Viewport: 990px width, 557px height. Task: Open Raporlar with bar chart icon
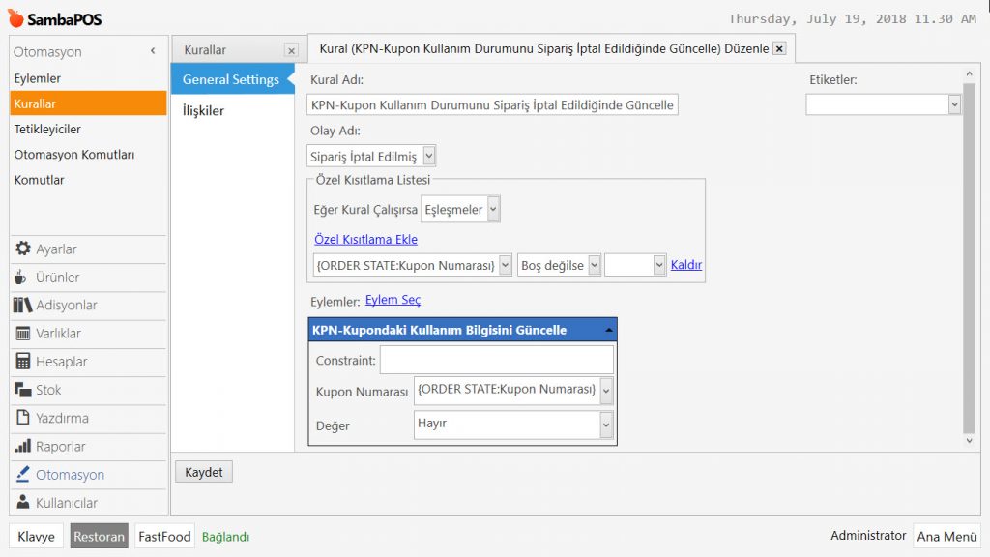23,447
